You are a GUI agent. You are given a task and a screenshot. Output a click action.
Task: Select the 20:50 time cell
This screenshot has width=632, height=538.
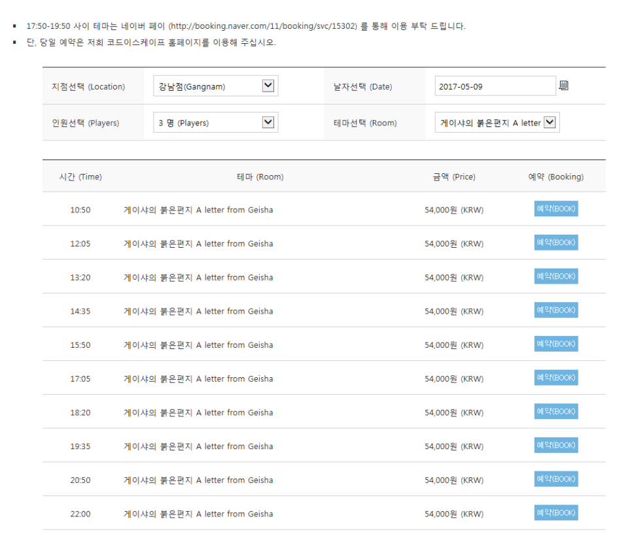pyautogui.click(x=80, y=480)
